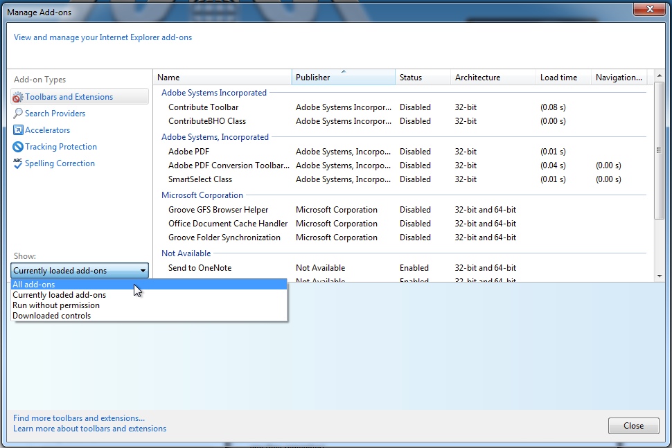
Task: Select the Tracking Protection add-on type
Action: tap(61, 147)
